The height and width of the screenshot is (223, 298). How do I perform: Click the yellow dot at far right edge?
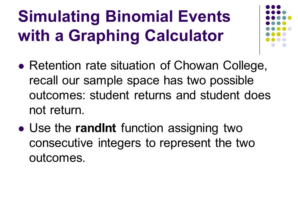tap(289, 18)
